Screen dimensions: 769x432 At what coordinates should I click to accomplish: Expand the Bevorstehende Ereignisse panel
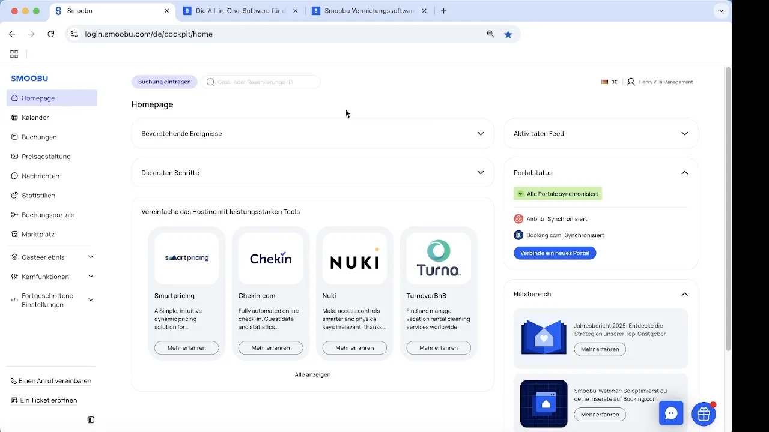click(x=480, y=133)
